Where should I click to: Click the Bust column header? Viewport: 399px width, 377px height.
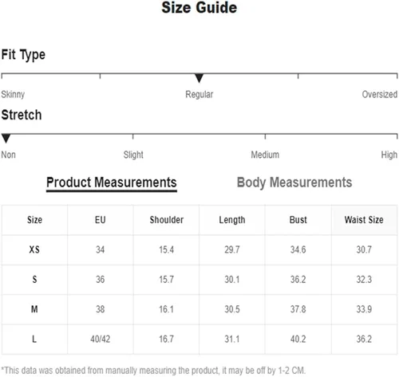tap(298, 220)
